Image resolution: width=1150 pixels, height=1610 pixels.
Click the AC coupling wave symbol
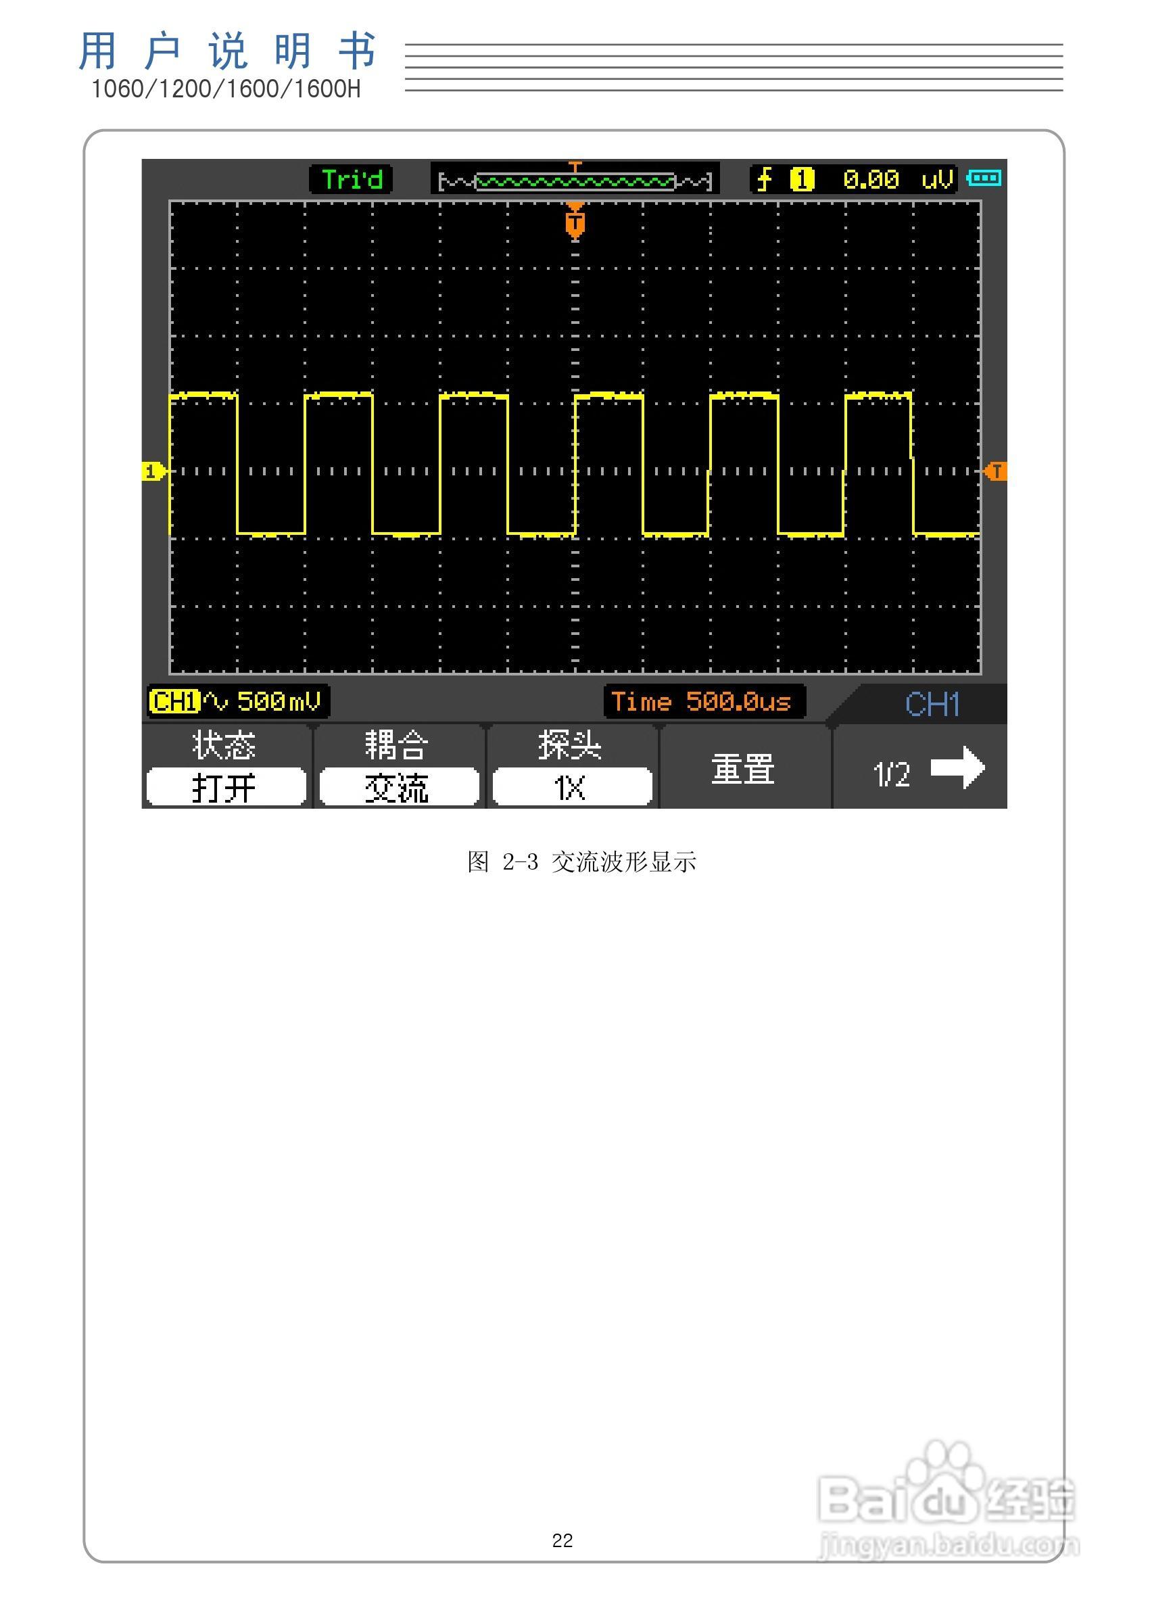(x=215, y=701)
